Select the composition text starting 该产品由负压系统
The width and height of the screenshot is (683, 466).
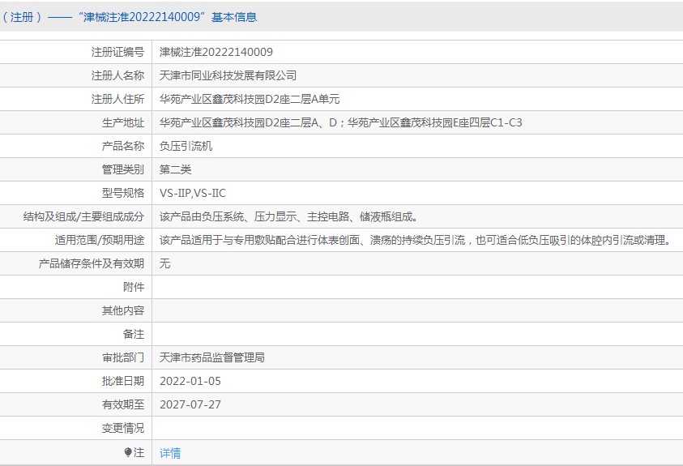tap(288, 217)
